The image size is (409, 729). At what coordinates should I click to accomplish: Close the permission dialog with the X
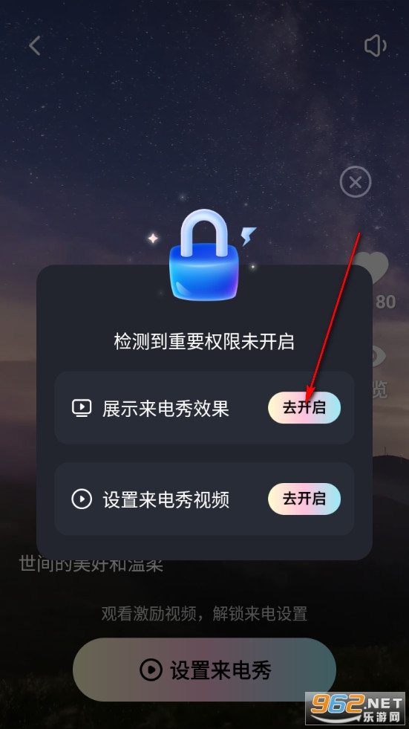(356, 182)
